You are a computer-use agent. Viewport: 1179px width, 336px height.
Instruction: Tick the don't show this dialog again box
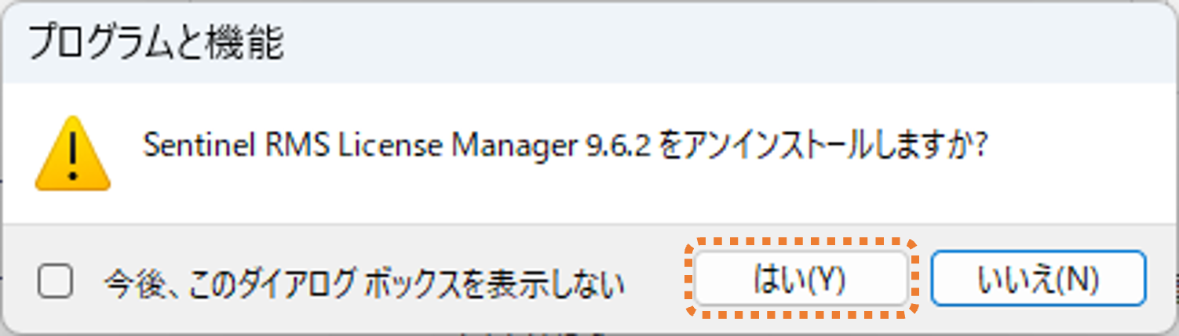[x=57, y=281]
